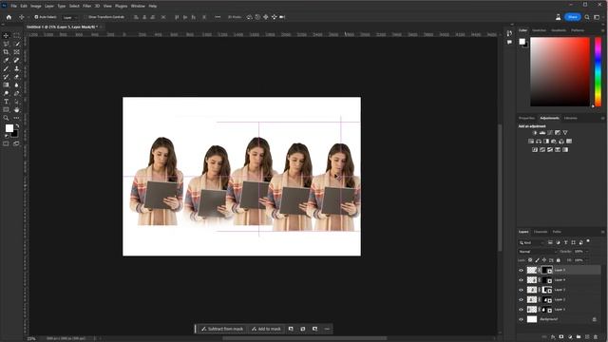Add a Brightness/Contrast adjustment

(x=535, y=133)
